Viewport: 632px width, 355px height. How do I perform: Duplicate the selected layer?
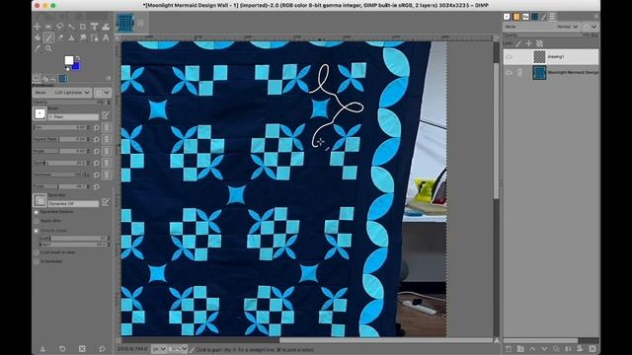point(556,348)
